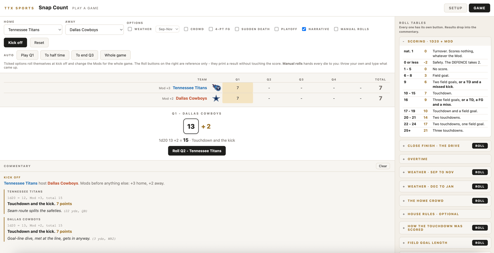
Task: Clear the commentary log
Action: point(383,166)
